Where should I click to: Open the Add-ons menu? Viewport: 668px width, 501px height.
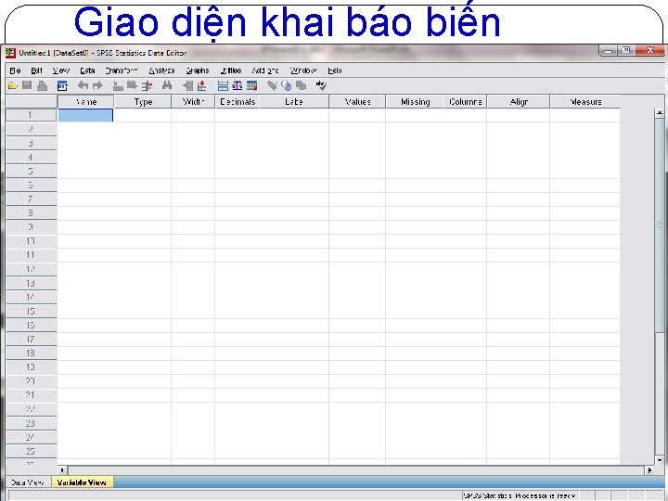pos(265,71)
